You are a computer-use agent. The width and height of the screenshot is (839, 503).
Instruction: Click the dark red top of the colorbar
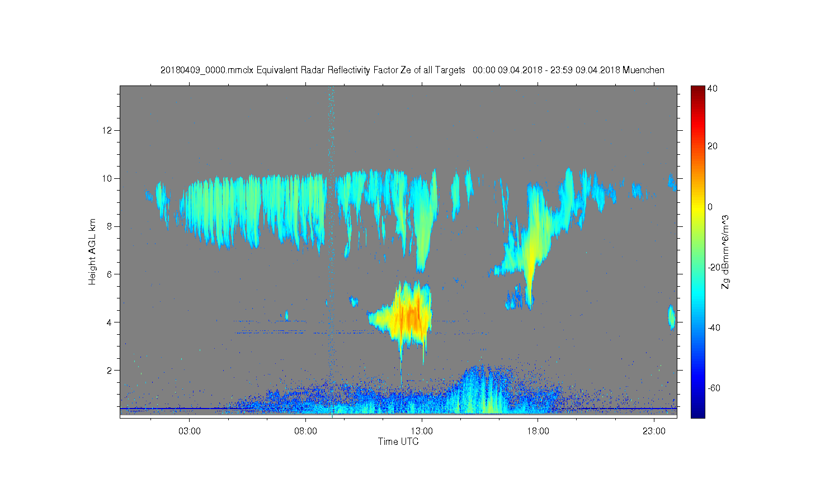click(697, 89)
